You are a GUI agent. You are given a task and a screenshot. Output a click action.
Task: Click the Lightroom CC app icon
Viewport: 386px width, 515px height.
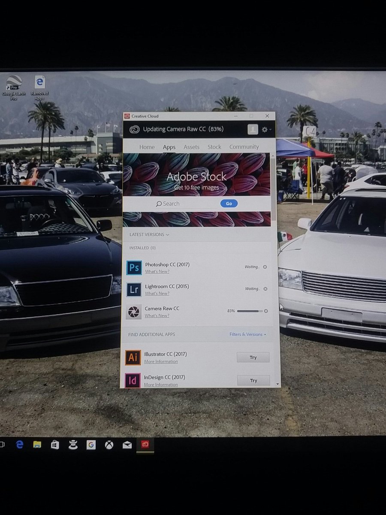pyautogui.click(x=134, y=290)
